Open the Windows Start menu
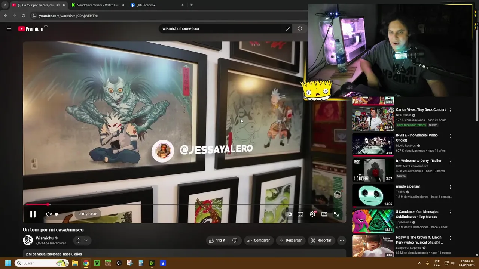Image resolution: width=479 pixels, height=269 pixels. 8,263
